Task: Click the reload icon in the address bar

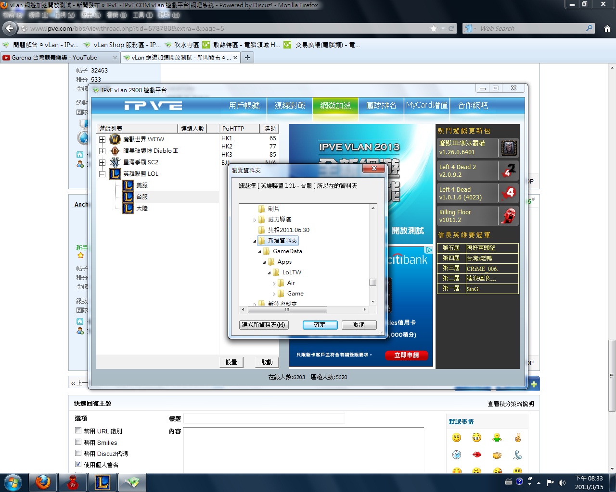Action: point(451,28)
